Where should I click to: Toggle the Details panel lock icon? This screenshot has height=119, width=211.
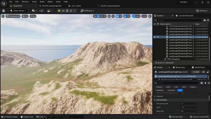click(x=208, y=72)
